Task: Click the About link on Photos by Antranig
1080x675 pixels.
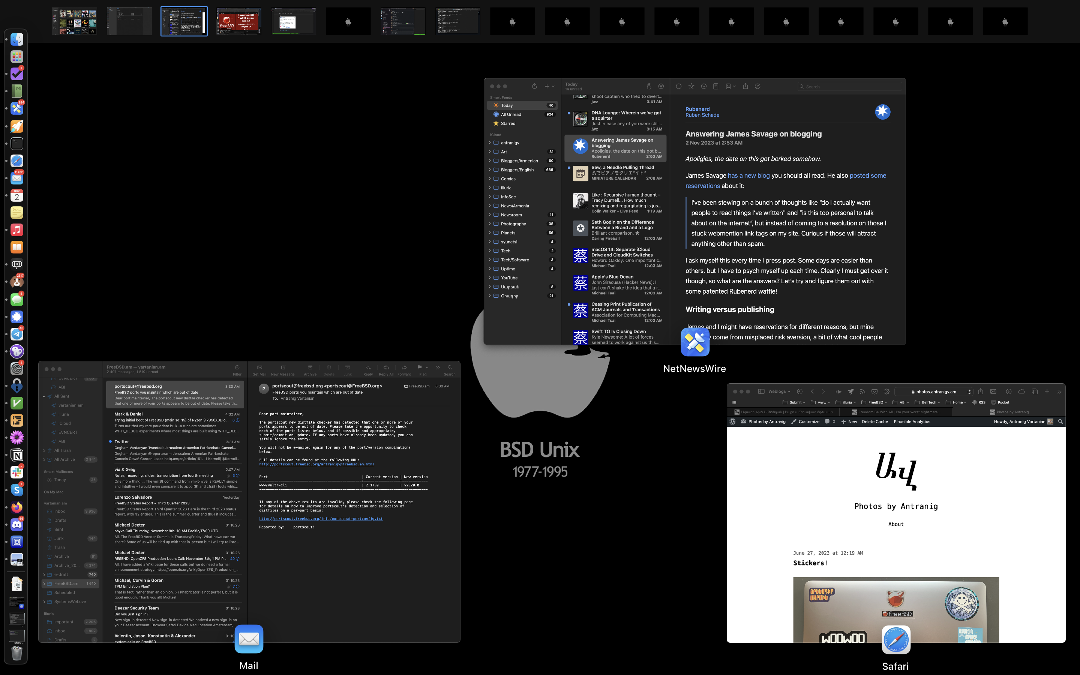Action: (895, 524)
